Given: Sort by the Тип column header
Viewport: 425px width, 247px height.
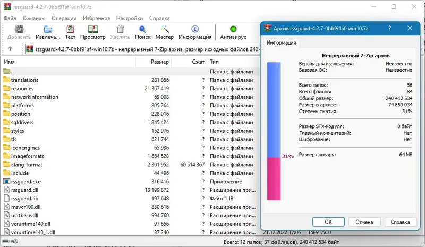Looking at the screenshot, I should [x=233, y=62].
